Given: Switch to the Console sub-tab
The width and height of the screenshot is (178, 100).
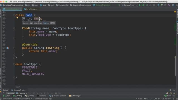Looking at the screenshot, I should [x=20, y=93].
